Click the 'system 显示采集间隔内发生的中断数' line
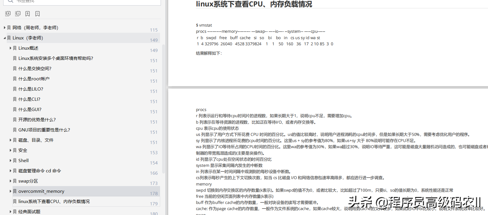The width and height of the screenshot is (488, 215). click(x=229, y=165)
